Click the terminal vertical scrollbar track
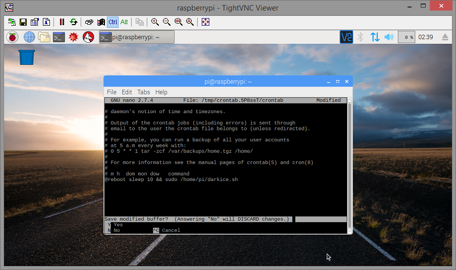 tap(350, 165)
